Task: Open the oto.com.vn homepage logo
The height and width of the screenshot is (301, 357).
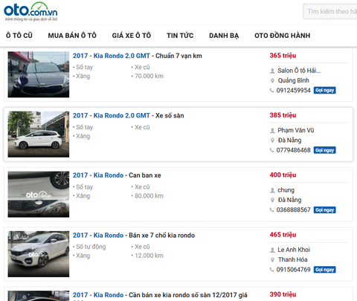Action: point(30,11)
